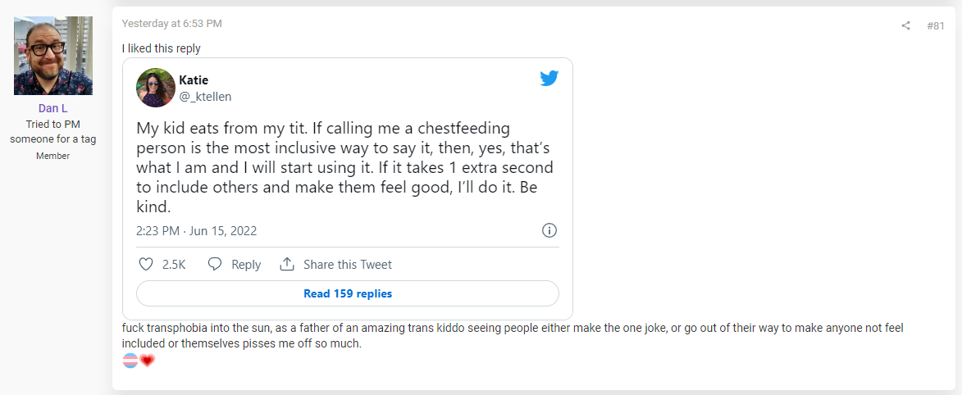Click the tweet info circle icon
Image resolution: width=962 pixels, height=395 pixels.
549,230
